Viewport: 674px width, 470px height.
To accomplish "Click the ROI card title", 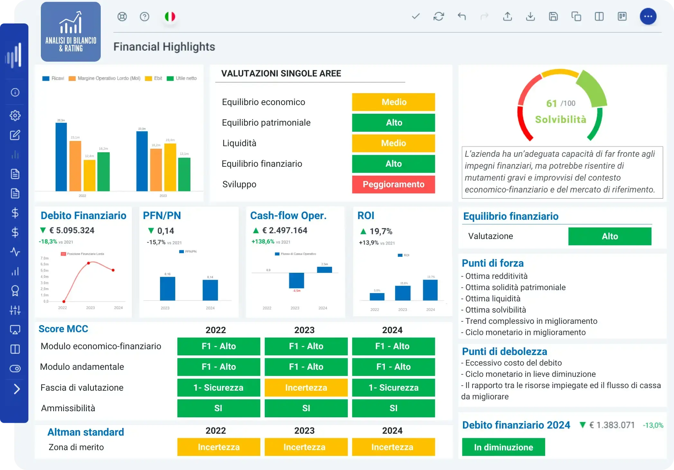I will pos(366,216).
